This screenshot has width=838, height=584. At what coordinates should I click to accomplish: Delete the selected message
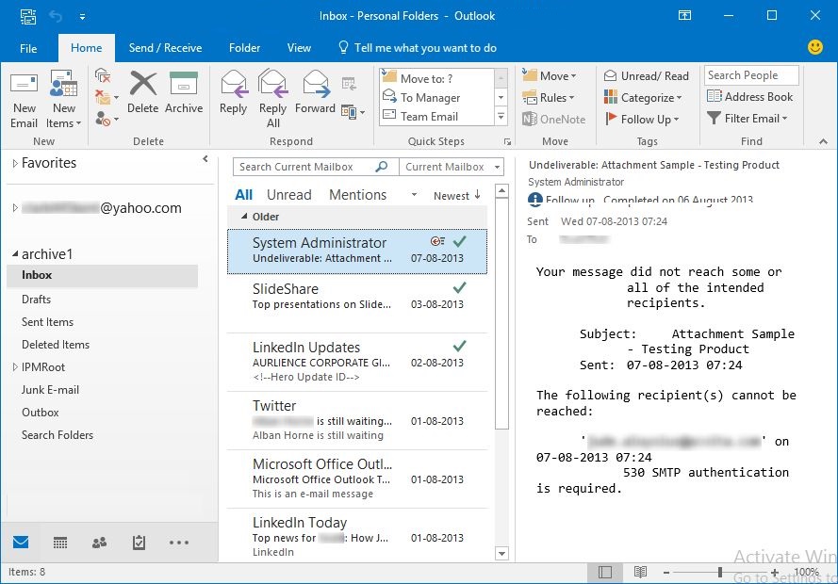pyautogui.click(x=142, y=93)
